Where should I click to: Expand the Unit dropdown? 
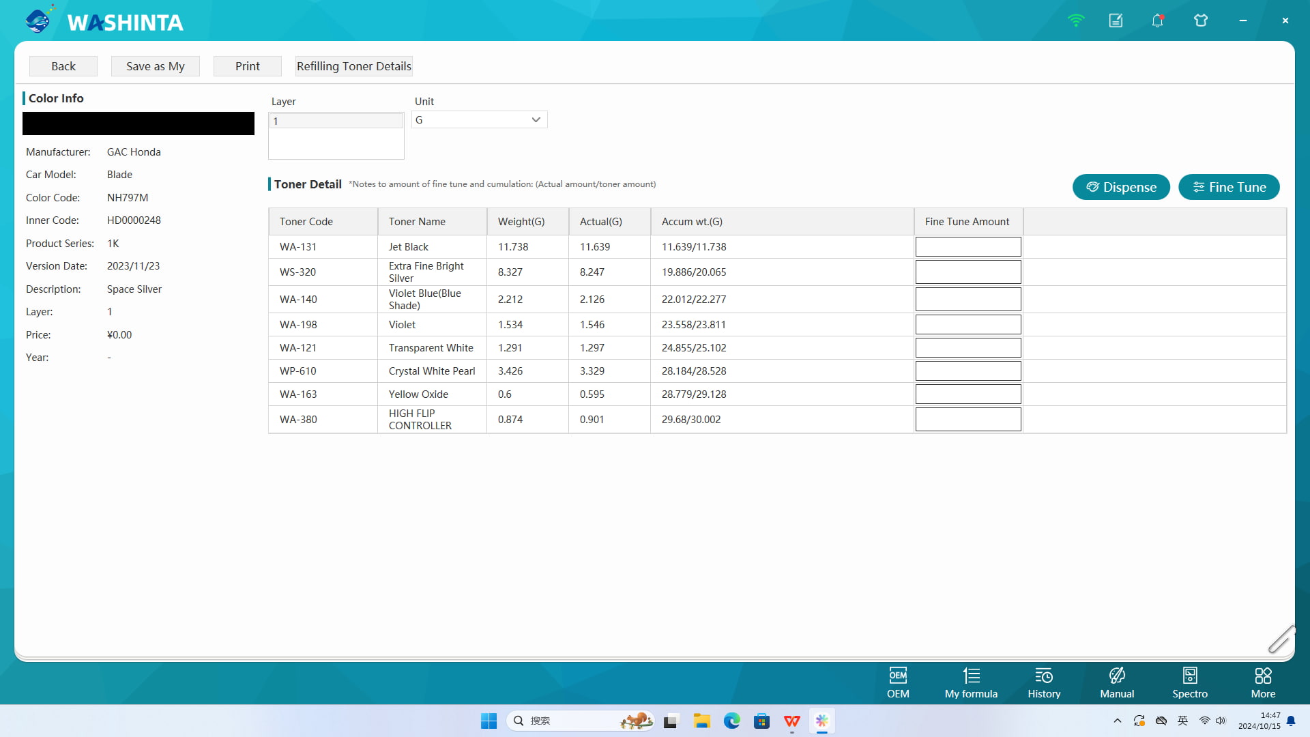point(536,120)
